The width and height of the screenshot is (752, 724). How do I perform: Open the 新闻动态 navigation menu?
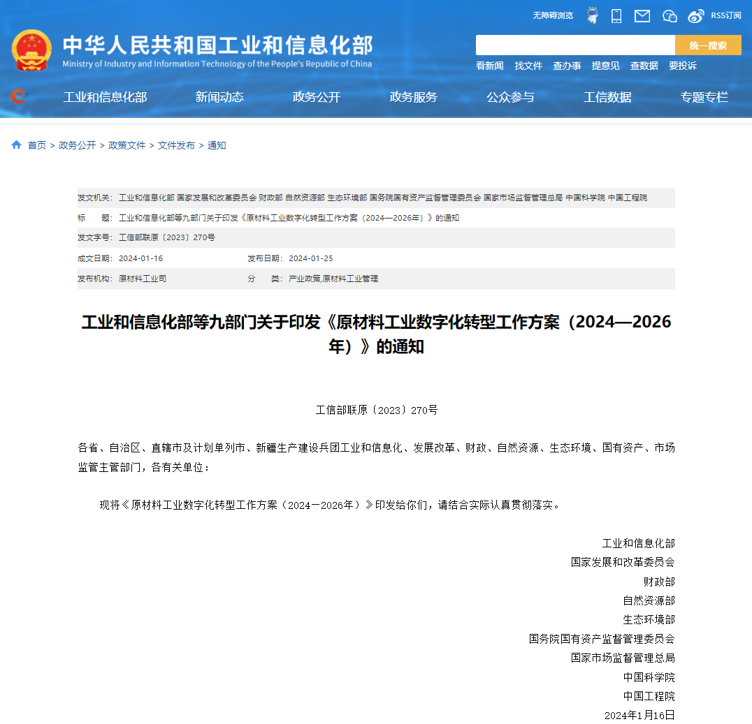coord(219,97)
